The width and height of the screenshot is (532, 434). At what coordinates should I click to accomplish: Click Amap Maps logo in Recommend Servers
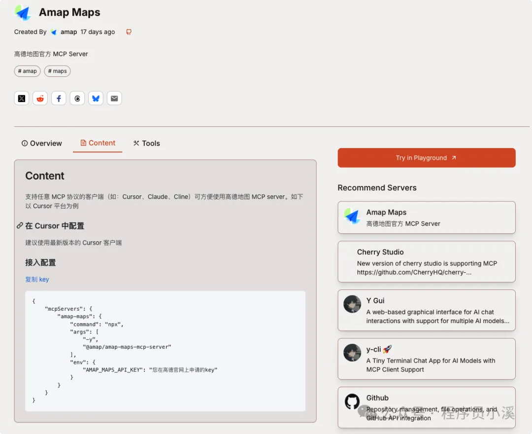352,217
